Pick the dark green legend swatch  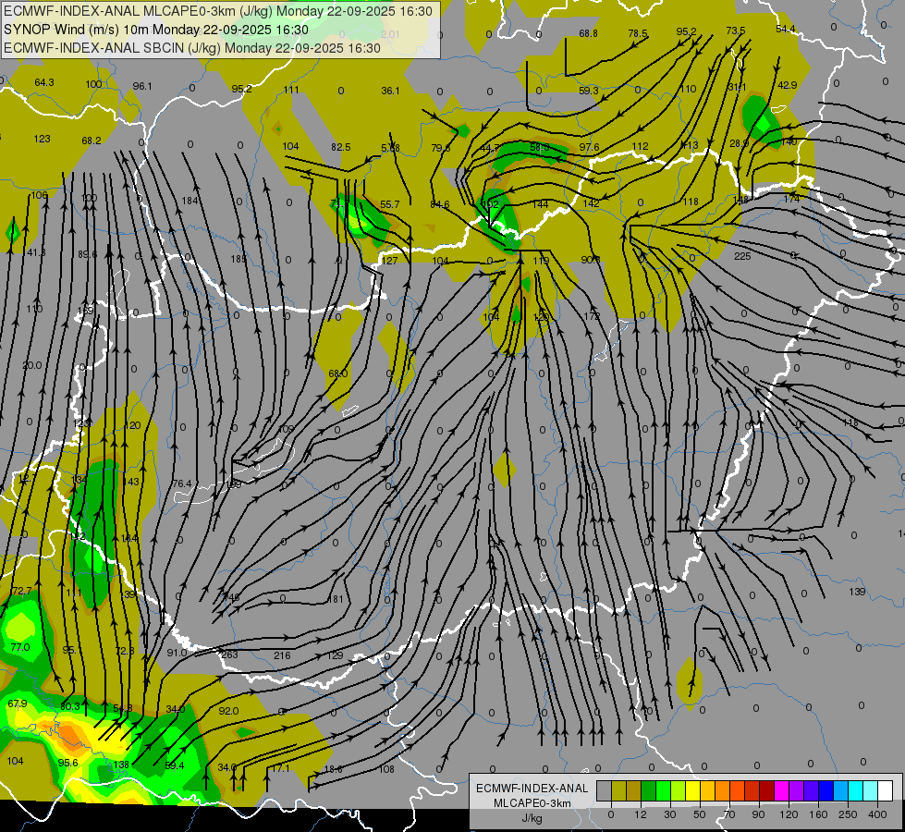pyautogui.click(x=648, y=791)
